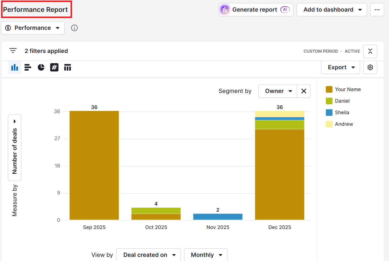This screenshot has width=389, height=261.
Task: Change the Monthly interval dropdown
Action: [x=206, y=255]
